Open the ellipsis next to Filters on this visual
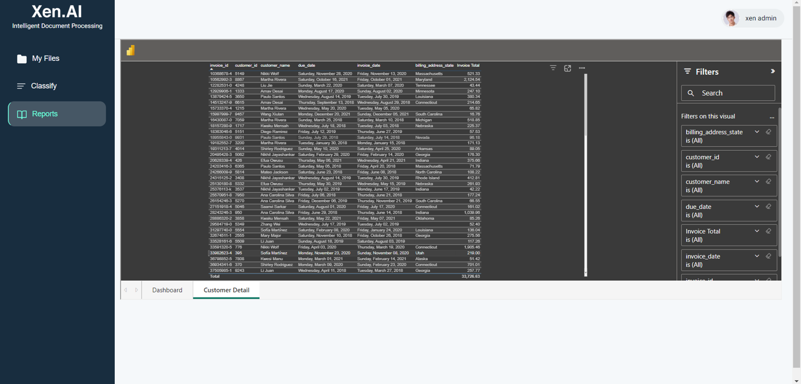The width and height of the screenshot is (801, 384). [771, 117]
